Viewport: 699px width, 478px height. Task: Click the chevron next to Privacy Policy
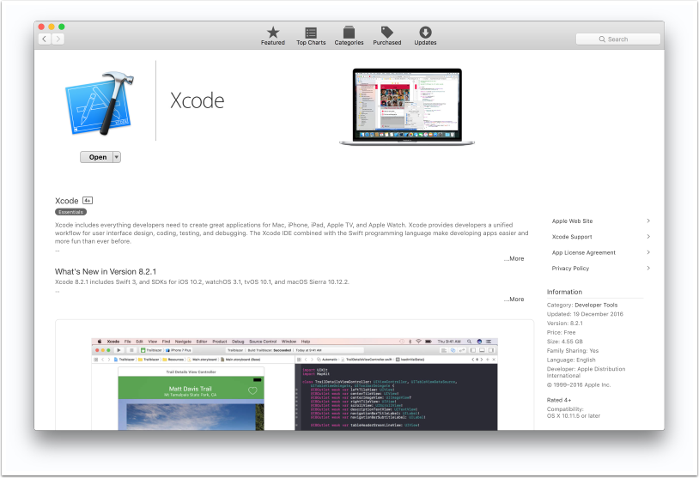pos(648,269)
